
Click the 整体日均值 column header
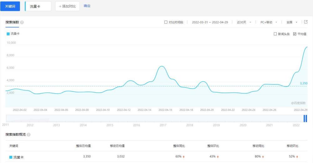point(84,146)
